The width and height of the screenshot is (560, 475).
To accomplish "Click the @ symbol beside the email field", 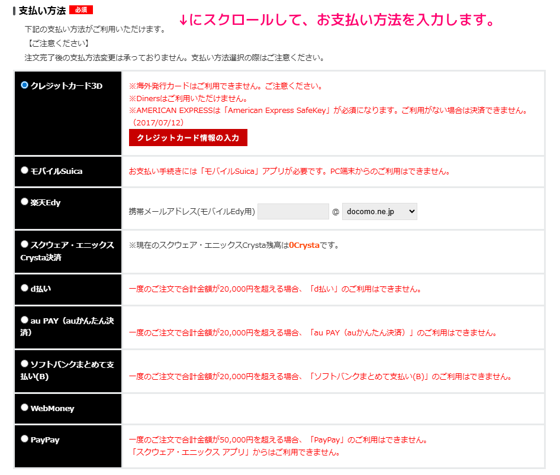I will [x=335, y=211].
